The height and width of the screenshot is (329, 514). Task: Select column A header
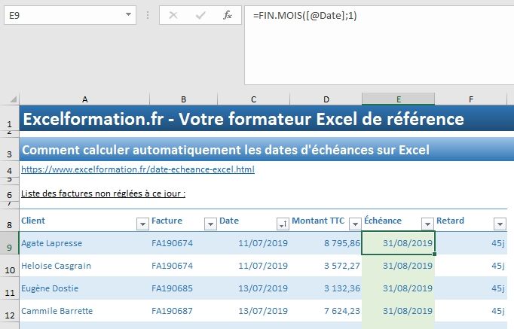pyautogui.click(x=84, y=99)
